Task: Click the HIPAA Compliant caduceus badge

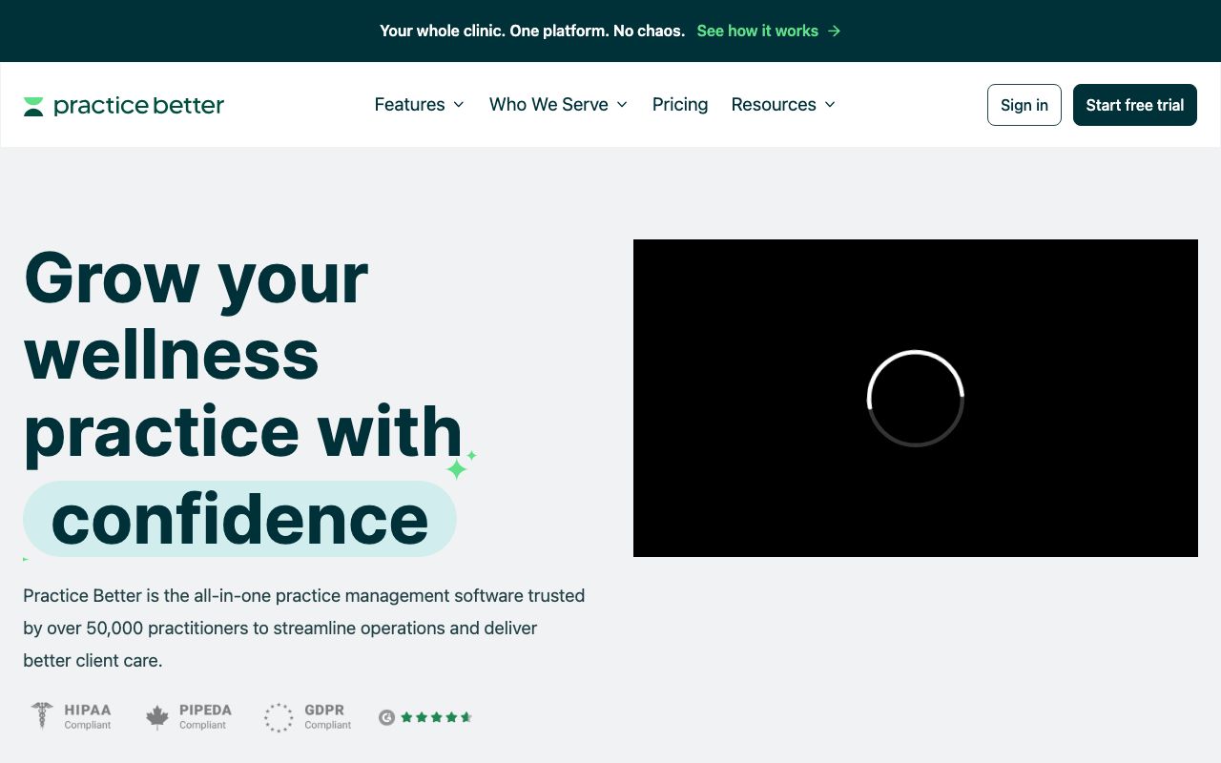Action: click(41, 716)
